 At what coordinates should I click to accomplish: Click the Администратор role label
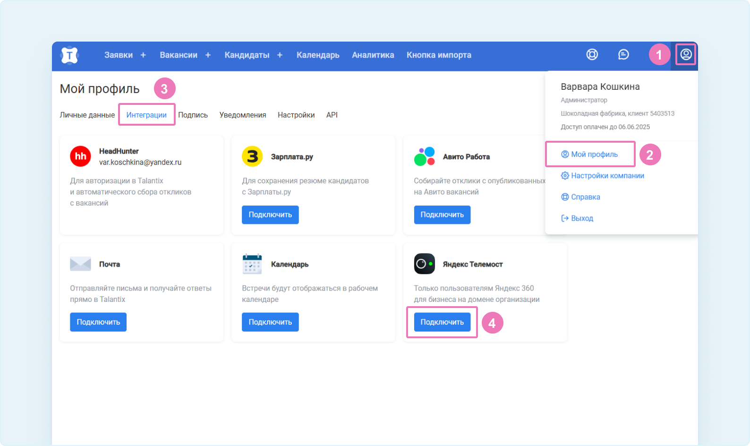click(x=584, y=100)
